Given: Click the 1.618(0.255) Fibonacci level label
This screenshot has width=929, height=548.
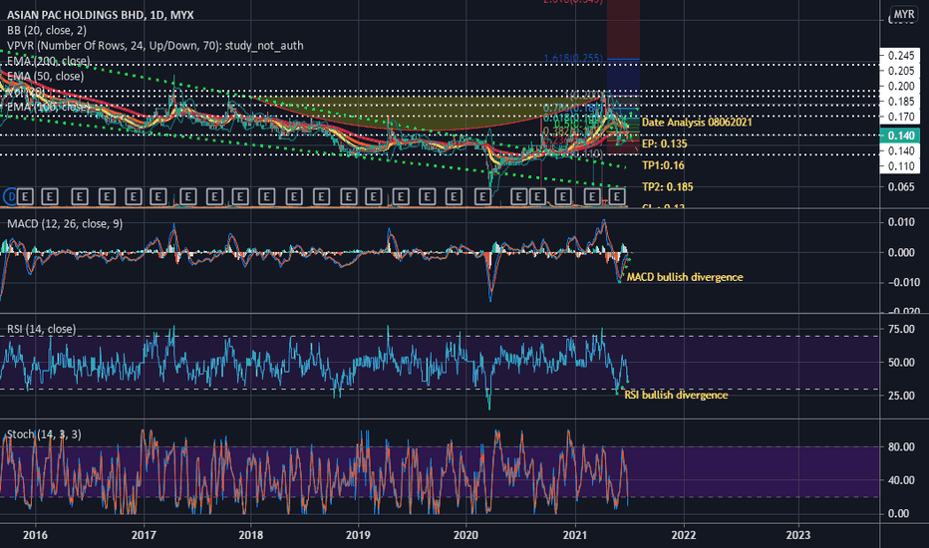Looking at the screenshot, I should tap(573, 58).
